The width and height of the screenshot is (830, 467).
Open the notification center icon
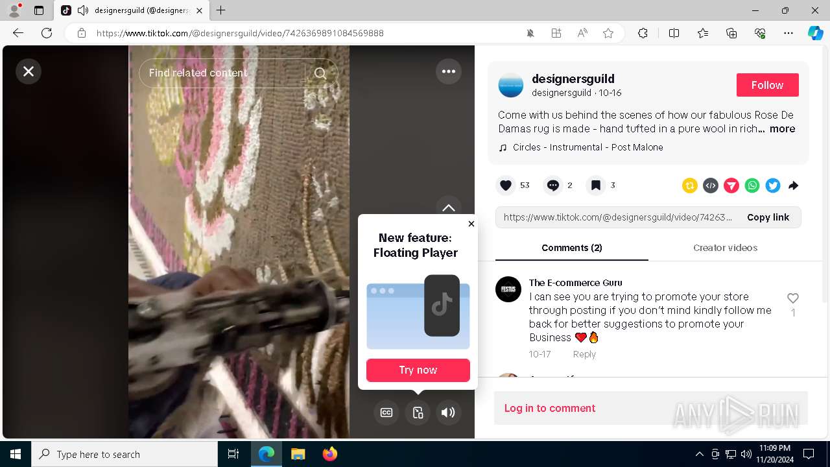tap(809, 454)
